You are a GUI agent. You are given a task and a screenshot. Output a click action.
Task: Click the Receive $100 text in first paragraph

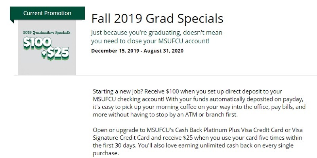click(162, 91)
